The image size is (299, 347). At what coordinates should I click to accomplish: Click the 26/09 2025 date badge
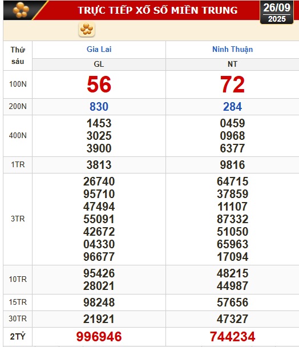pyautogui.click(x=277, y=13)
